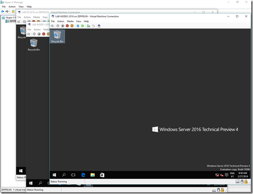253x194 pixels.
Task: Open View menu in LAB-NODE2 window
Action: pyautogui.click(x=78, y=21)
